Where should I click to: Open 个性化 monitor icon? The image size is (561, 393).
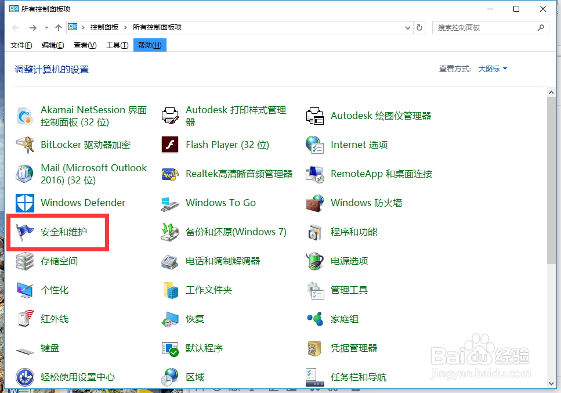point(25,290)
